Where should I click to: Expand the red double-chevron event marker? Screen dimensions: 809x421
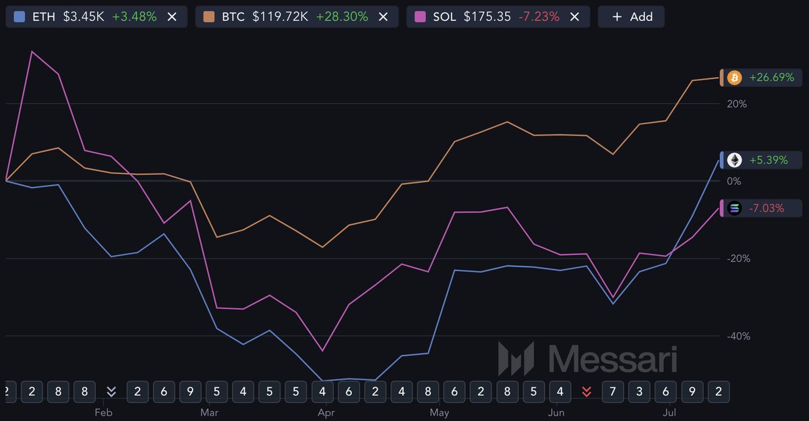tap(587, 391)
